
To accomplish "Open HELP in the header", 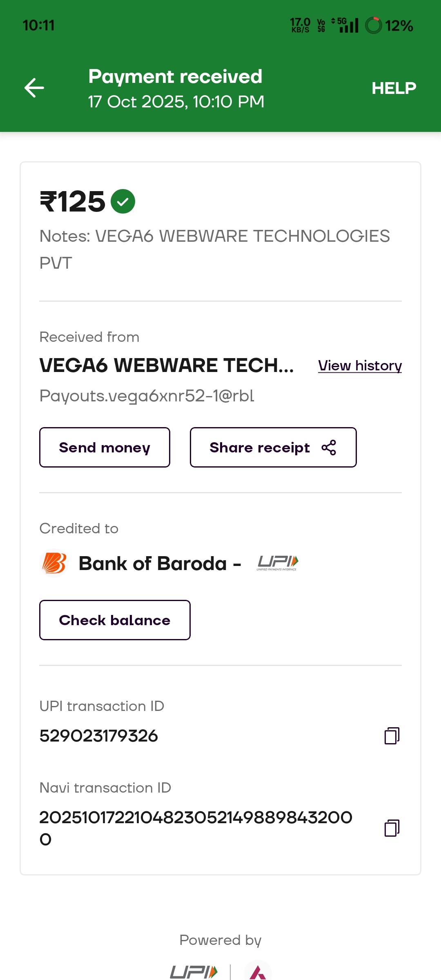I will coord(394,88).
